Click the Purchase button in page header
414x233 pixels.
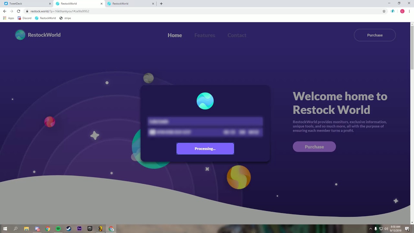tap(375, 35)
